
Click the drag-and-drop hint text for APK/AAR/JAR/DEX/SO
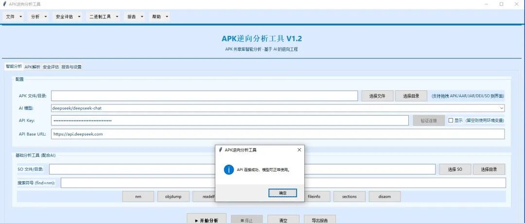point(468,96)
